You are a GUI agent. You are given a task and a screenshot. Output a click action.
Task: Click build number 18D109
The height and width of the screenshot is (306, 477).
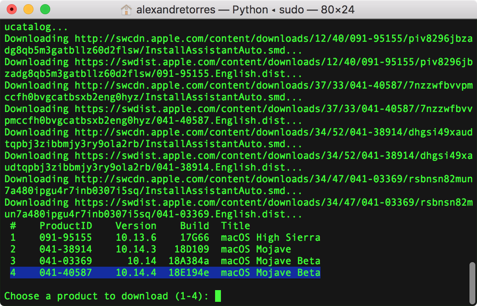pos(192,249)
